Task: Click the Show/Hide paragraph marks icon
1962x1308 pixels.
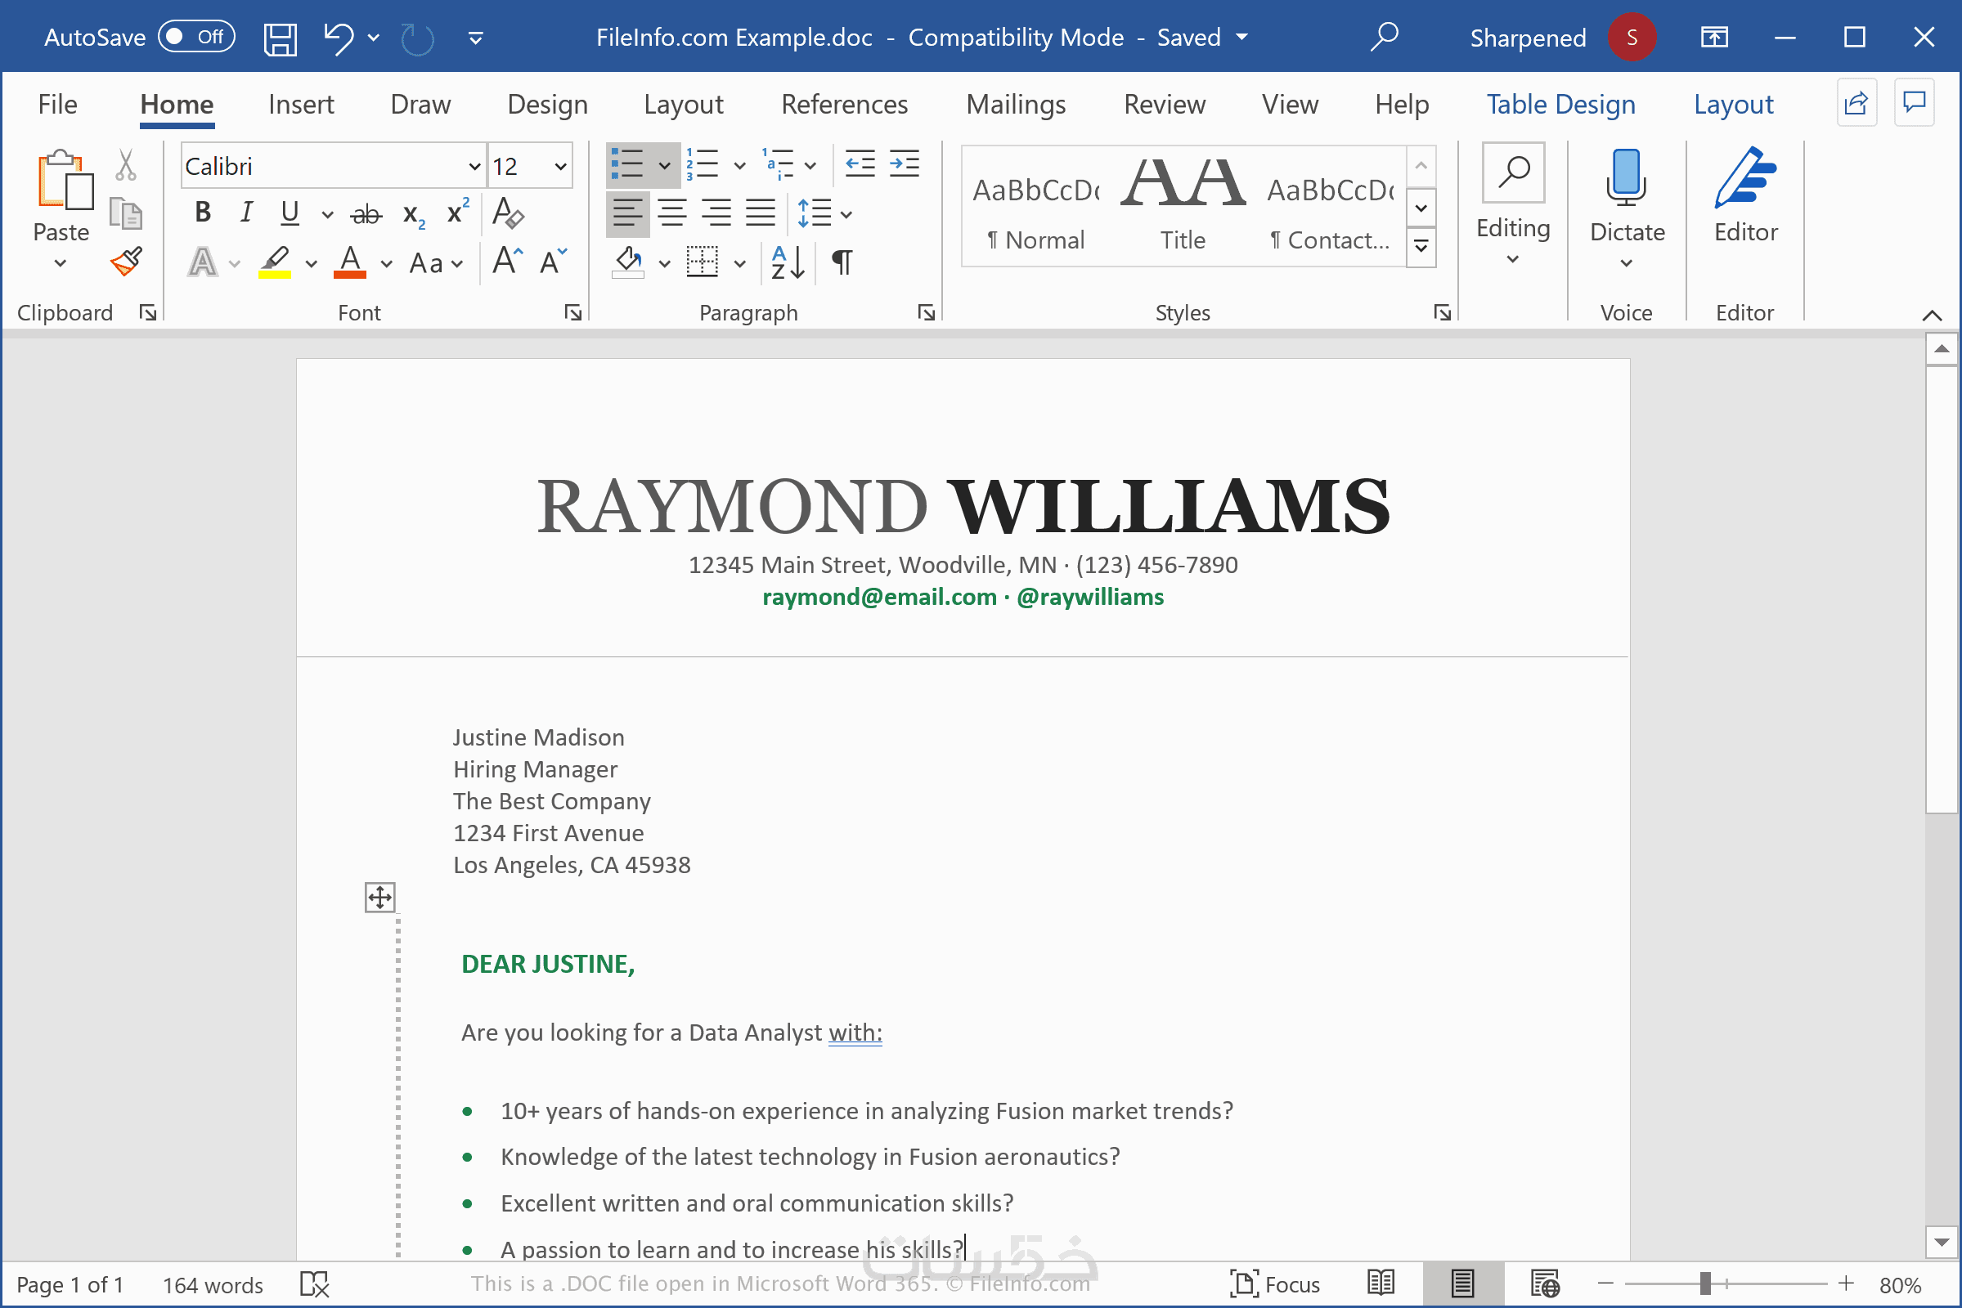Action: tap(842, 262)
